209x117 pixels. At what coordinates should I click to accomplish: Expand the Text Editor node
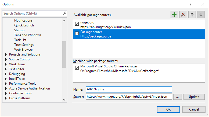pos(6,69)
